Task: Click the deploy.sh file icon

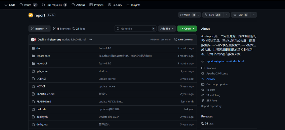Action: click(x=33, y=117)
